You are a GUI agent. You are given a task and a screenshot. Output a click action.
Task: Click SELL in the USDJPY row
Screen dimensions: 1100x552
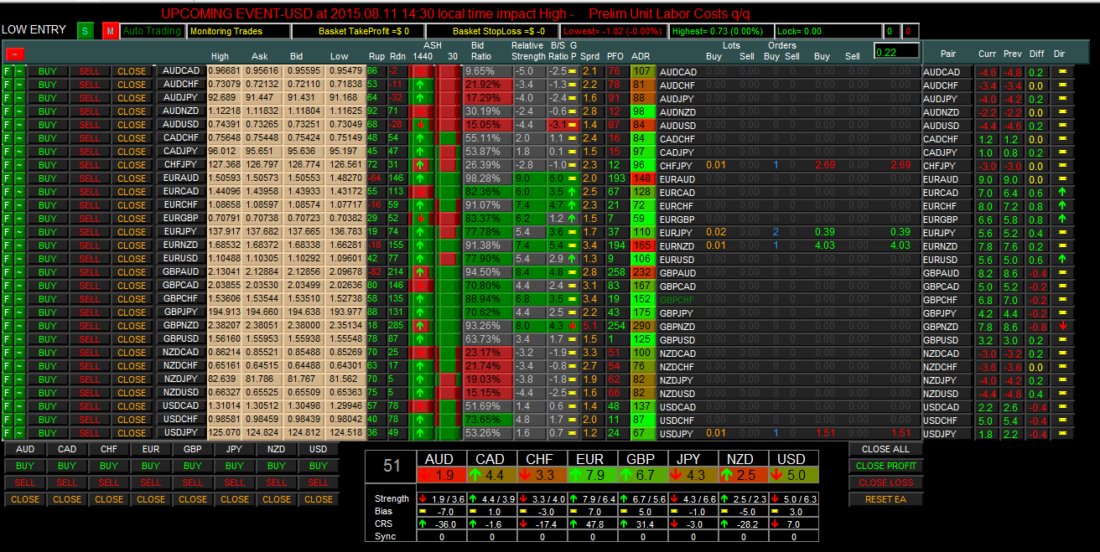click(x=90, y=433)
